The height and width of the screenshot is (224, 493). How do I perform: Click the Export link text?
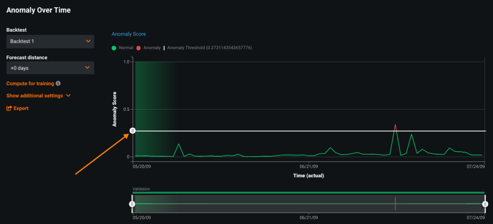pos(21,108)
